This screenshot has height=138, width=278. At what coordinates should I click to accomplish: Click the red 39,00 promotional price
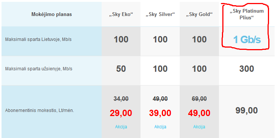[160, 113]
